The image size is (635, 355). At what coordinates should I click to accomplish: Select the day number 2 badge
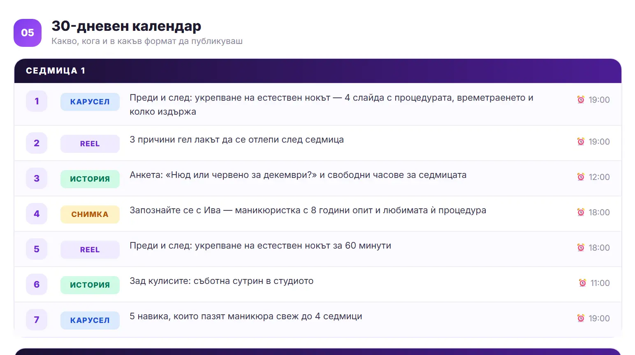(37, 143)
